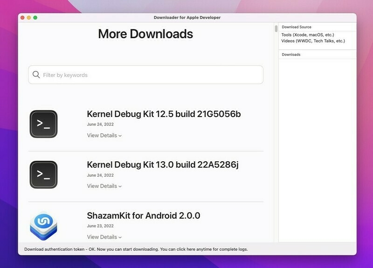Screen dimensions: 373x268
Task: Close the Downloader for Apple Developer window
Action: coord(22,18)
